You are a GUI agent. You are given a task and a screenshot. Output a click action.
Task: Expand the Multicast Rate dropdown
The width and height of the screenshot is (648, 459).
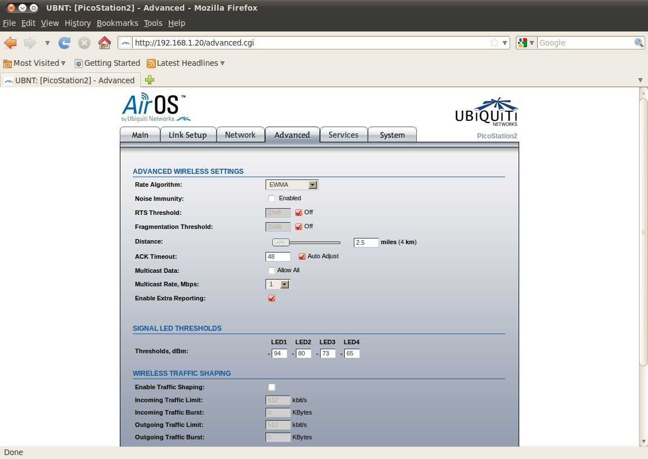tap(278, 284)
